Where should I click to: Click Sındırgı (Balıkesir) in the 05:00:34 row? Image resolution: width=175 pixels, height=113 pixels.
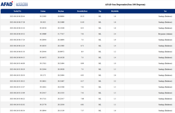click(165, 111)
